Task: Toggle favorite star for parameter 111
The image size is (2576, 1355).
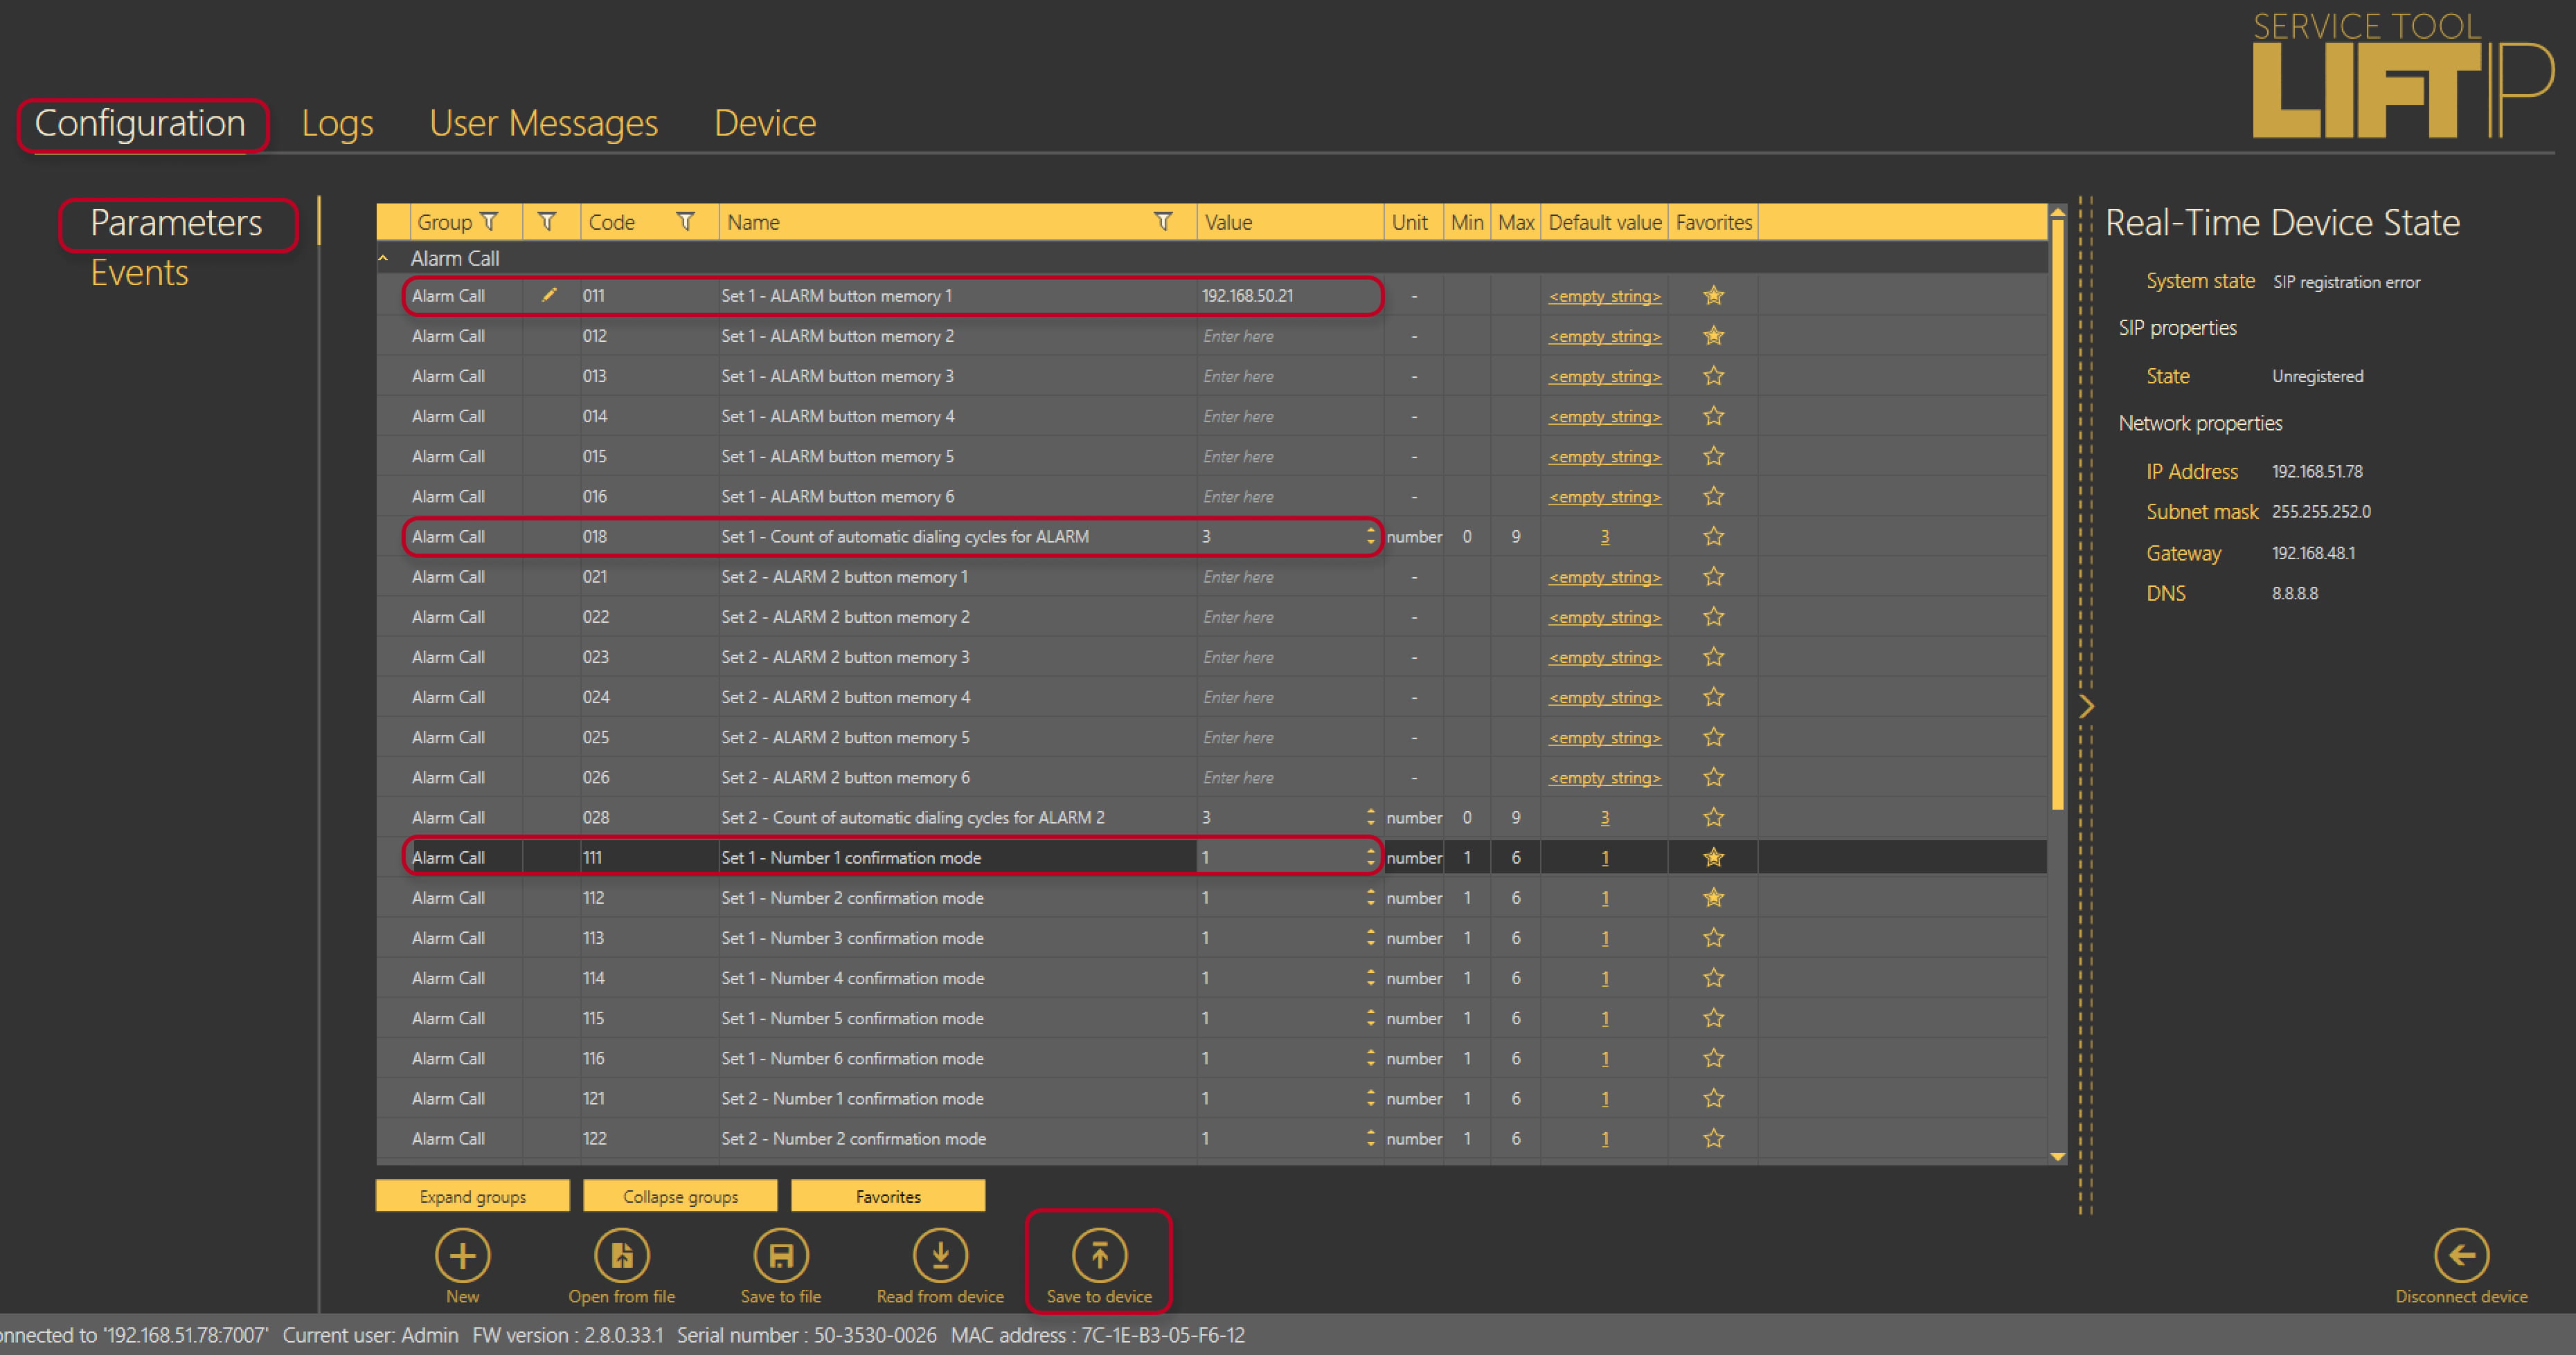Action: (1713, 857)
